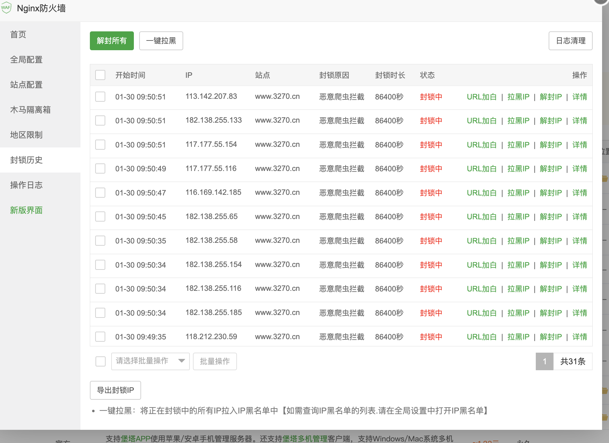Image resolution: width=609 pixels, height=443 pixels.
Task: Check the row for IP 116.169.142.185
Action: [x=100, y=193]
